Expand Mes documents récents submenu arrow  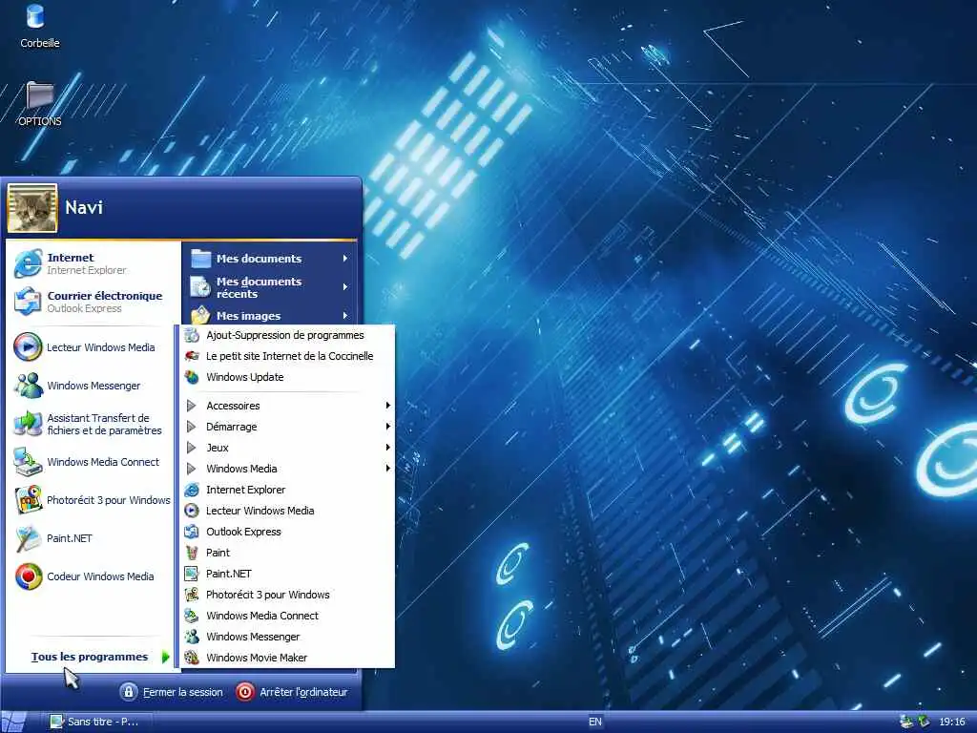(345, 286)
